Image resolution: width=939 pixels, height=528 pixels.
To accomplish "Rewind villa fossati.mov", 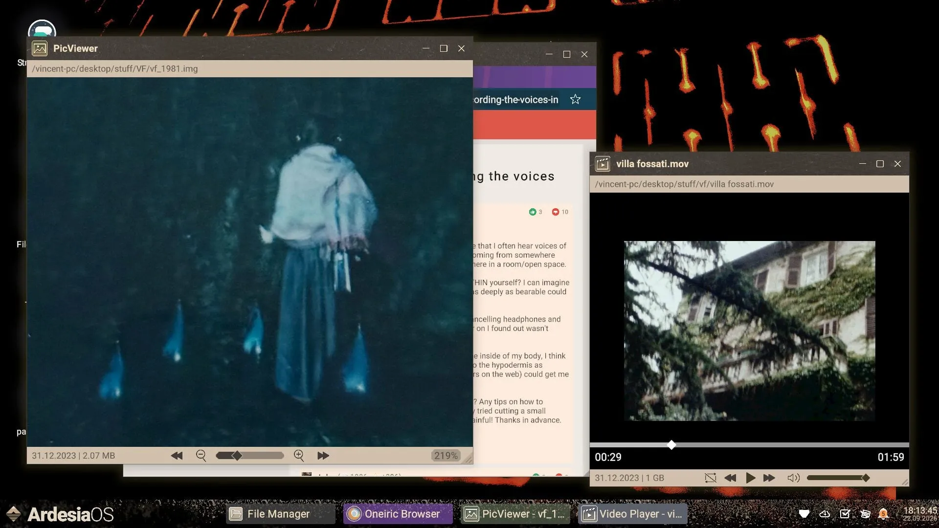I will click(731, 478).
